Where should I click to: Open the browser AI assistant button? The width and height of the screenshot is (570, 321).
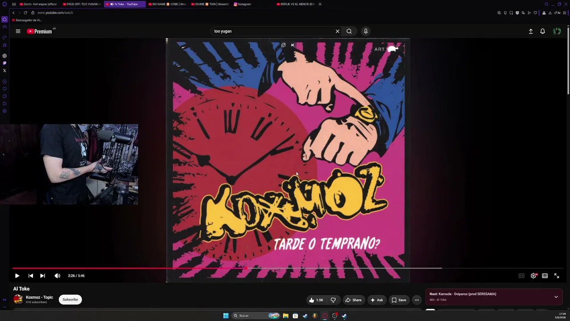[557, 12]
